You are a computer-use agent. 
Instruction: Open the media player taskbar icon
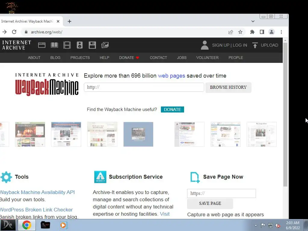(x=63, y=225)
